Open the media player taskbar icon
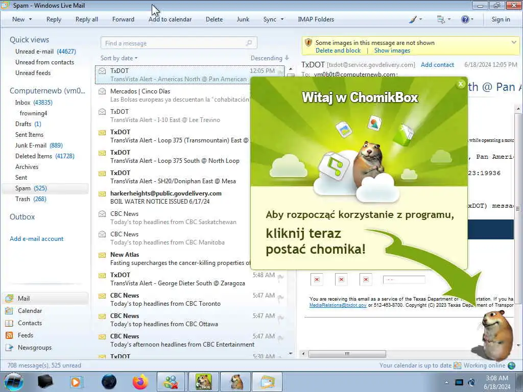This screenshot has height=392, width=523. pyautogui.click(x=76, y=382)
